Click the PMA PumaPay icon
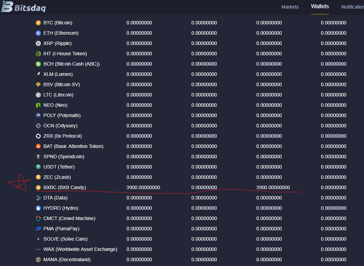Viewport: 364px width, 266px height. coord(38,229)
